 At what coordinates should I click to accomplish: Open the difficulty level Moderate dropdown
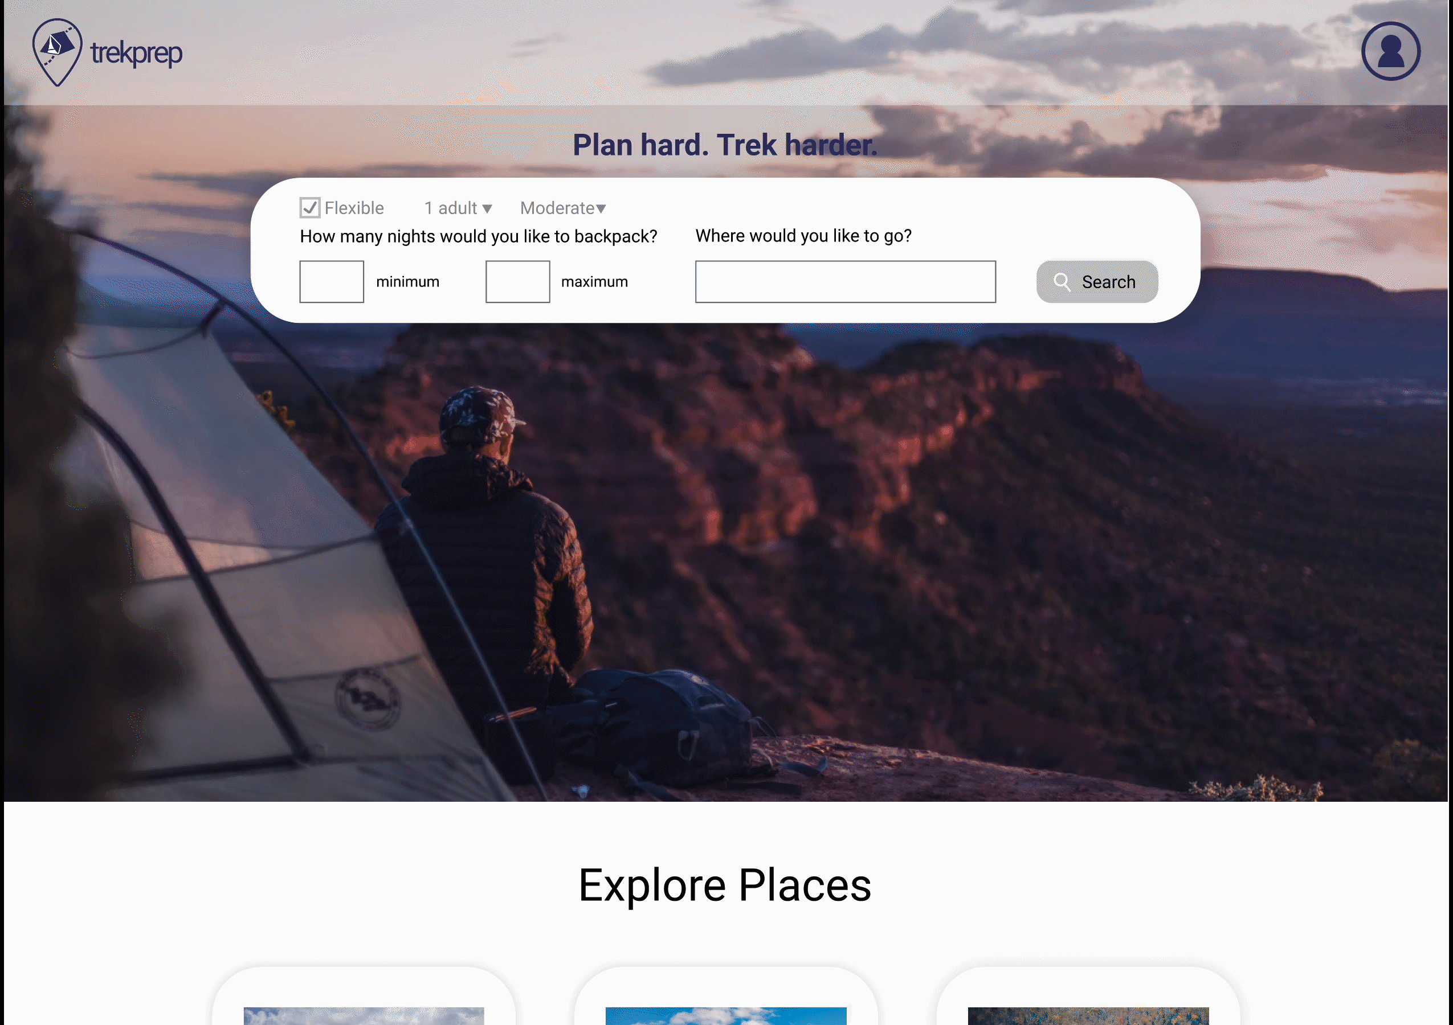pos(564,208)
